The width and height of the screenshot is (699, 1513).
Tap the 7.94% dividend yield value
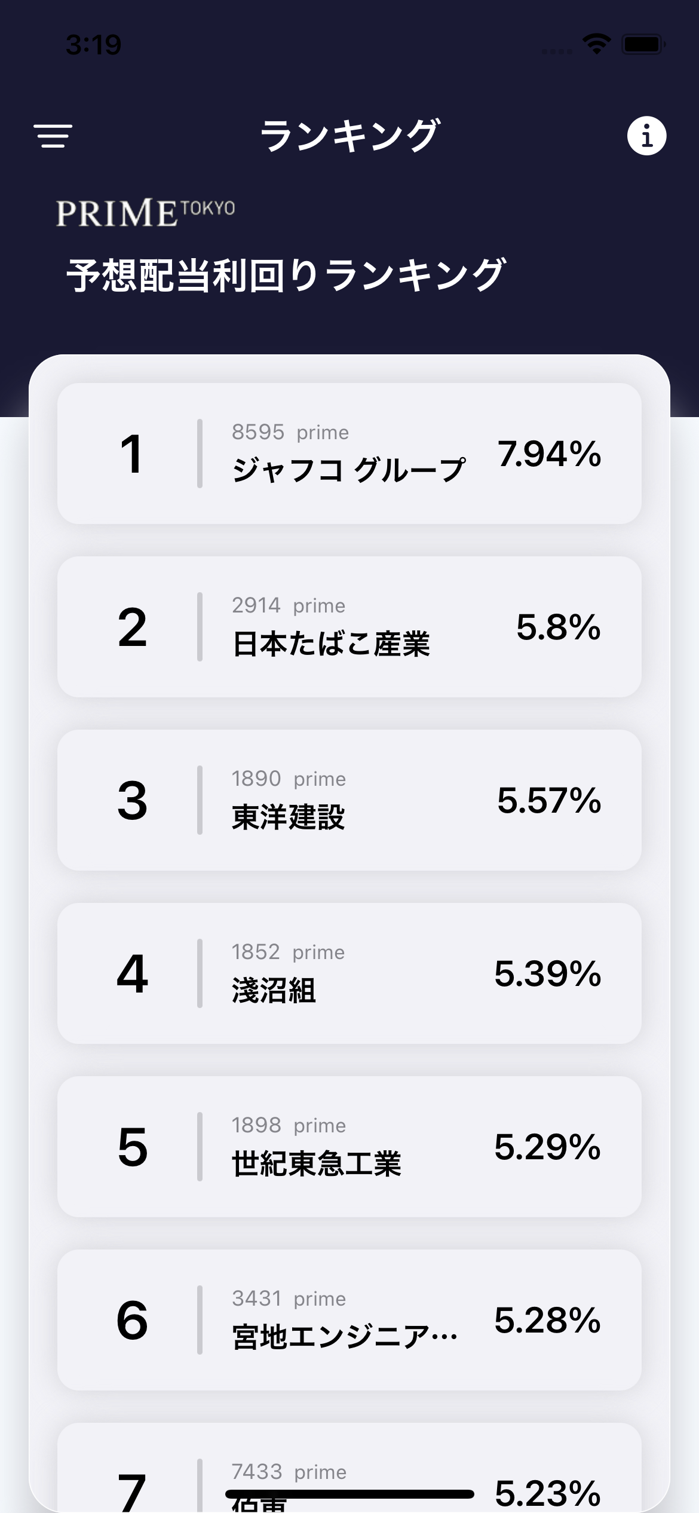(549, 454)
